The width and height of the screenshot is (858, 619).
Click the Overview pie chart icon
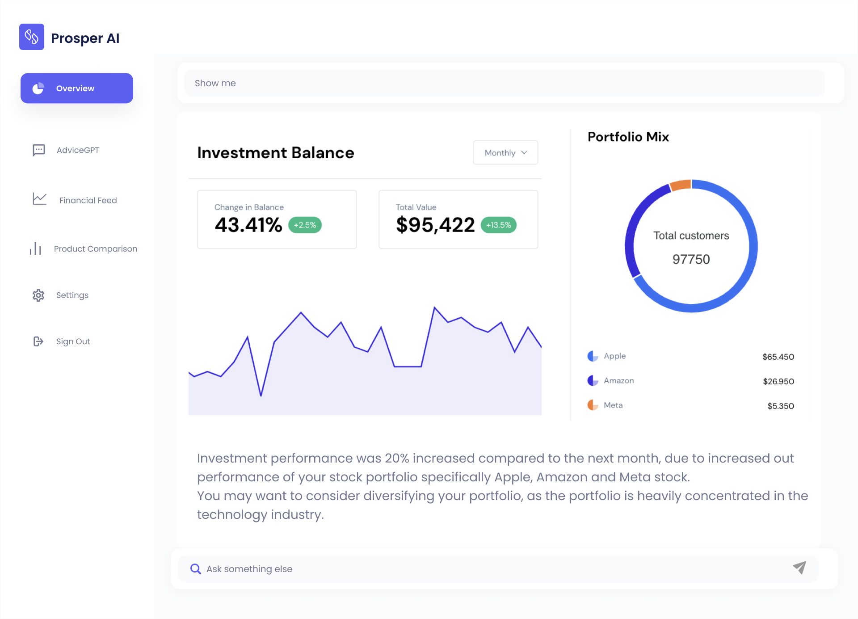[x=38, y=88]
